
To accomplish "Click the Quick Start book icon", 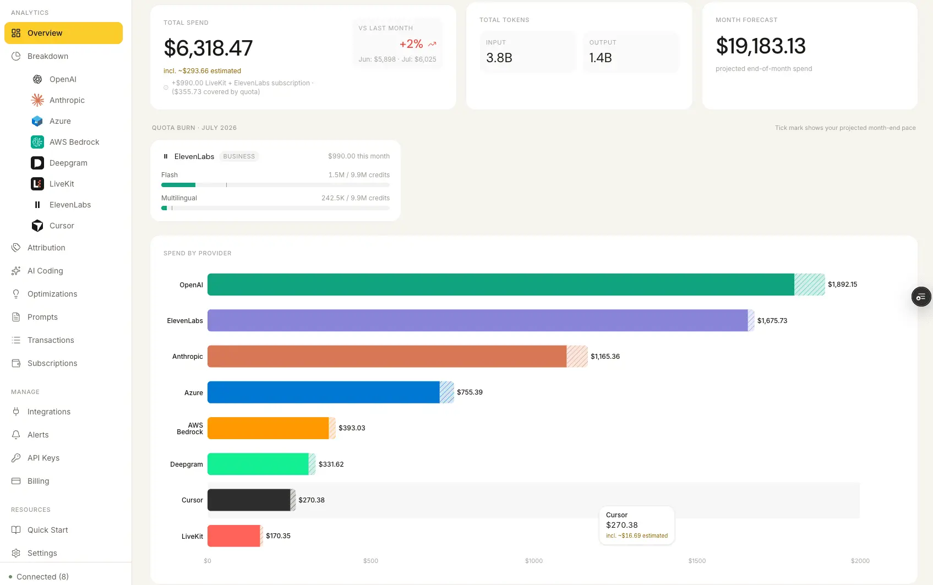I will click(16, 530).
